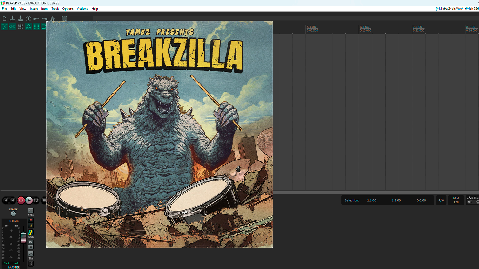Click timeline ruler at measure 5.1.00
The width and height of the screenshot is (479, 269).
311,27
